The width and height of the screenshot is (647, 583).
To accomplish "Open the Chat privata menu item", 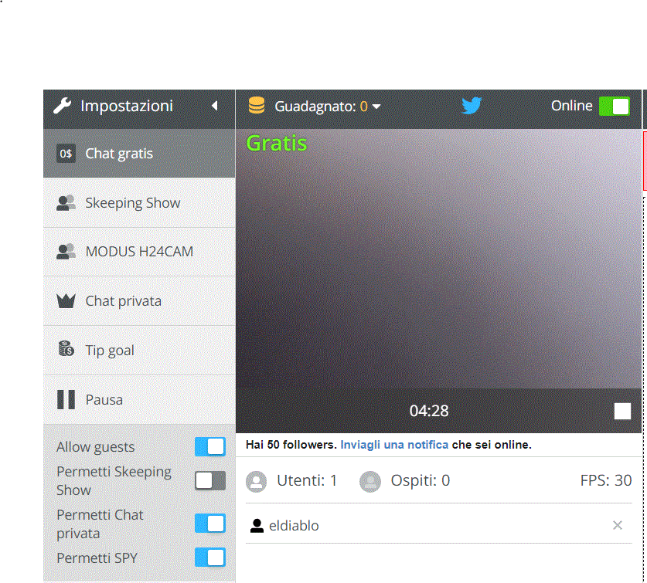I will 139,301.
